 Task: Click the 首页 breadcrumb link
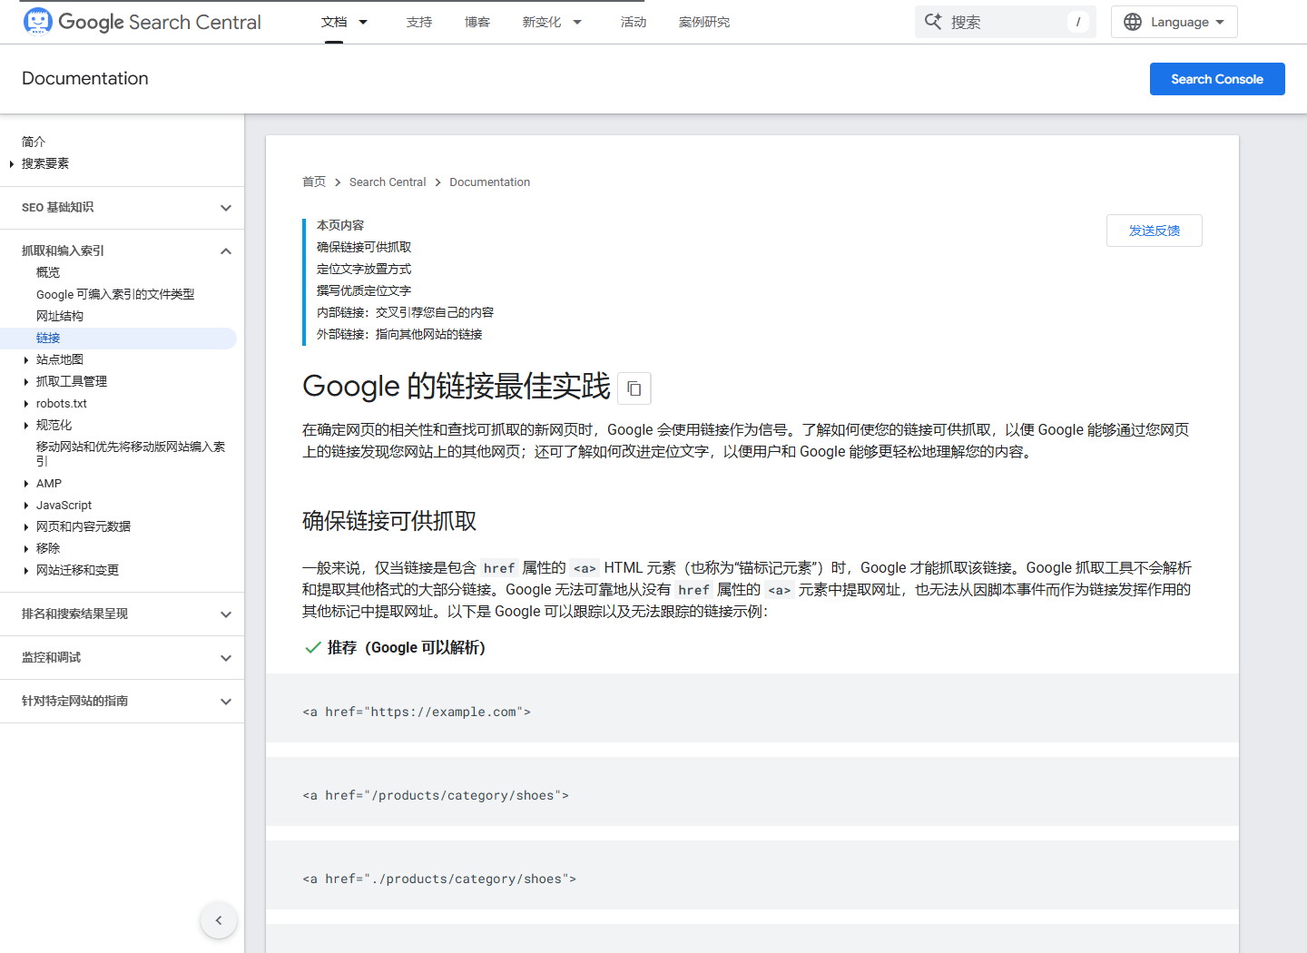314,182
